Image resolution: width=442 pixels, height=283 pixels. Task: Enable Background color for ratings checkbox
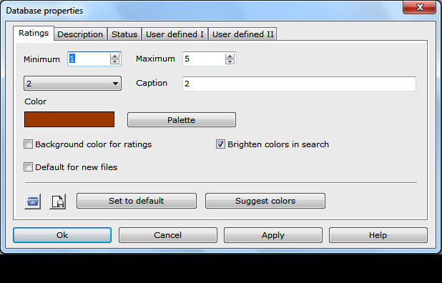click(28, 144)
